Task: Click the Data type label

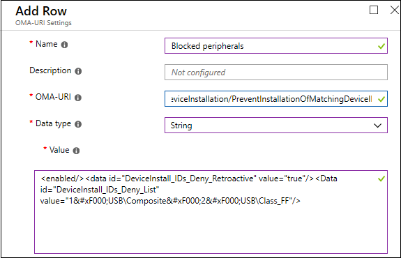Action: click(53, 123)
